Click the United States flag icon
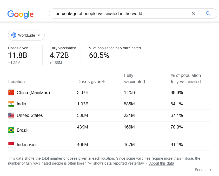Image resolution: width=219 pixels, height=176 pixels. point(11,116)
